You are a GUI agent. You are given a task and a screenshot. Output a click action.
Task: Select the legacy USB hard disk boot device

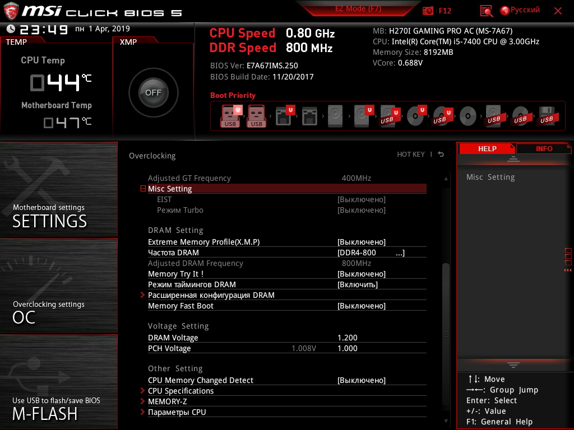[494, 116]
